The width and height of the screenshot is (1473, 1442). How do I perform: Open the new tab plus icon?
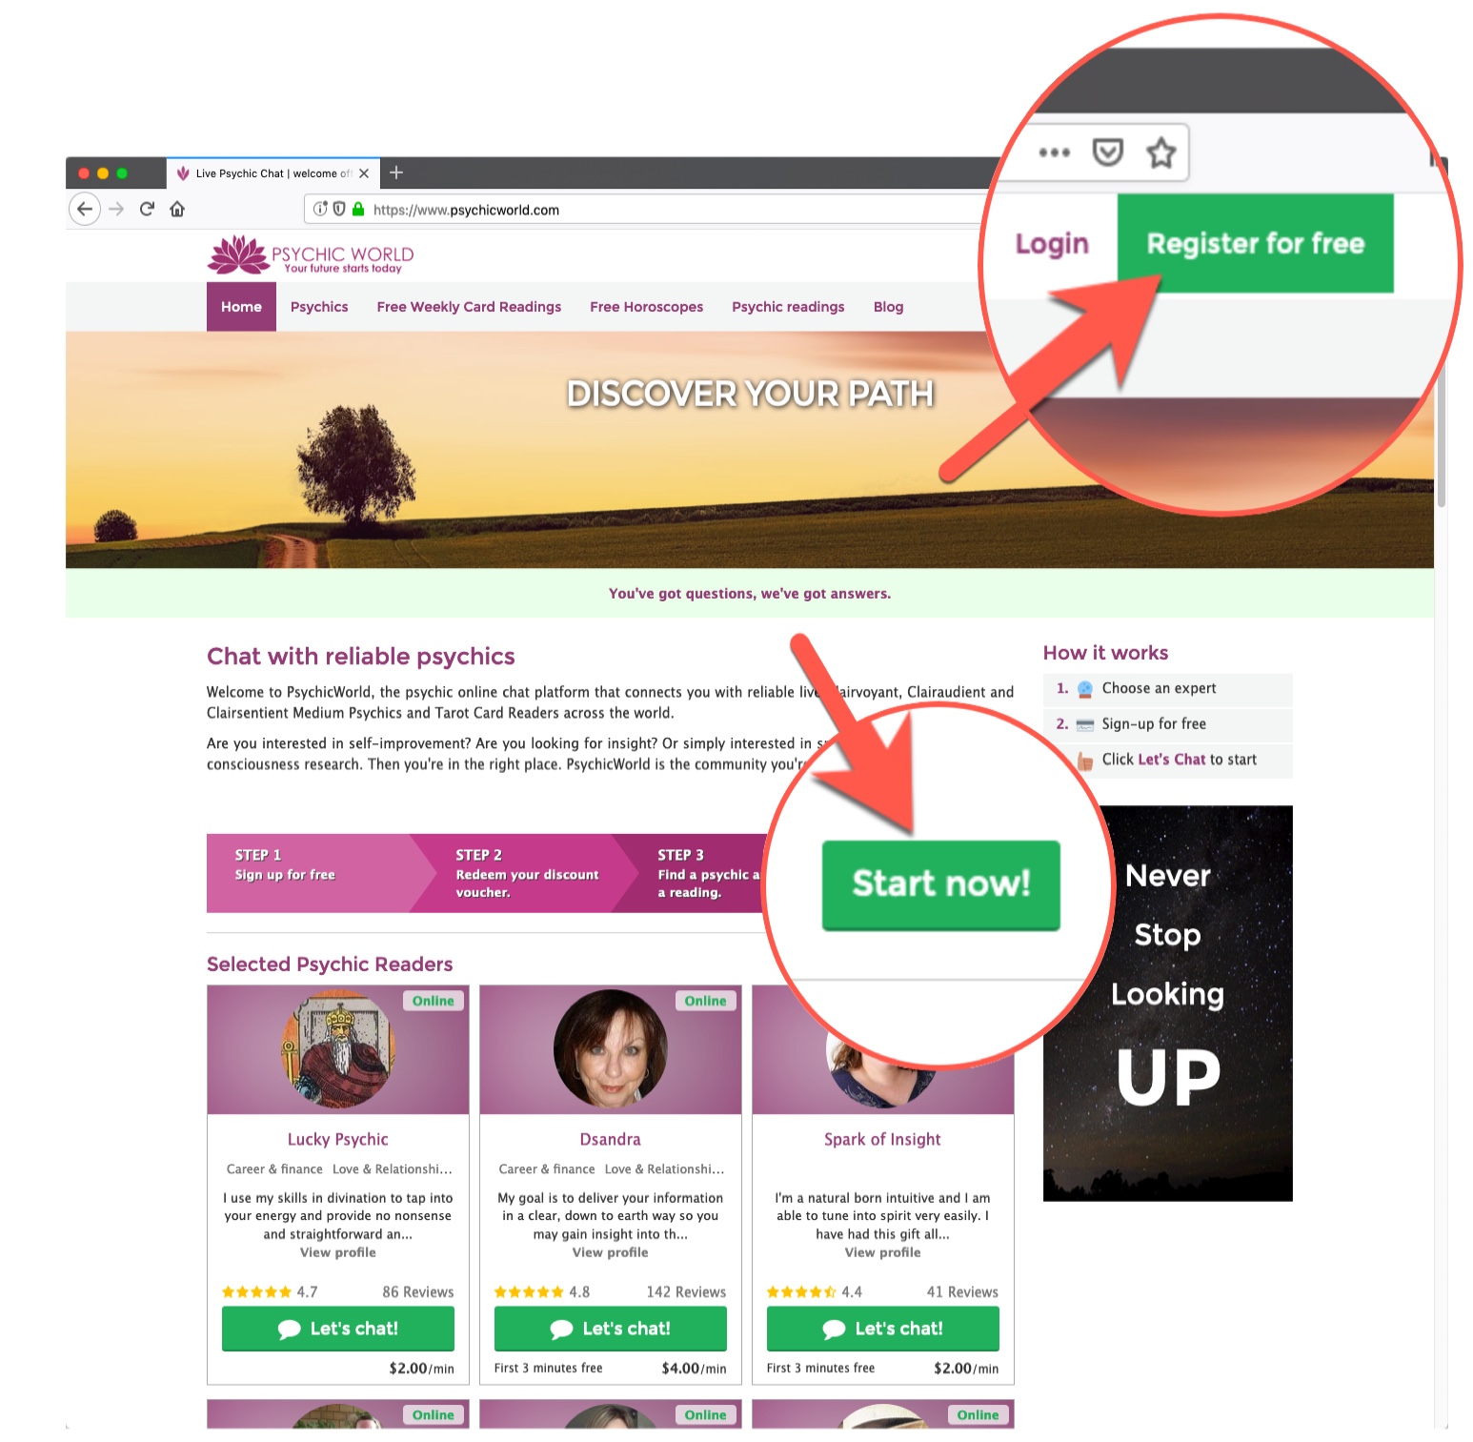pyautogui.click(x=397, y=173)
